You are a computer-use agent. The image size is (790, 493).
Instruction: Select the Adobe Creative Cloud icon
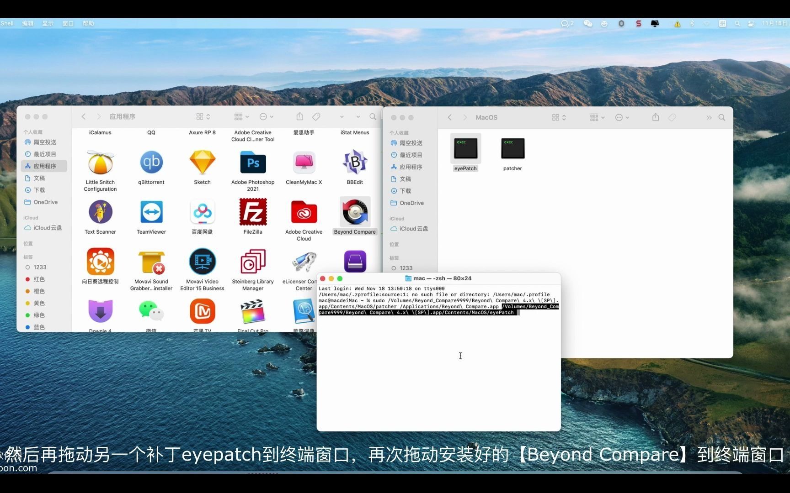click(x=304, y=212)
